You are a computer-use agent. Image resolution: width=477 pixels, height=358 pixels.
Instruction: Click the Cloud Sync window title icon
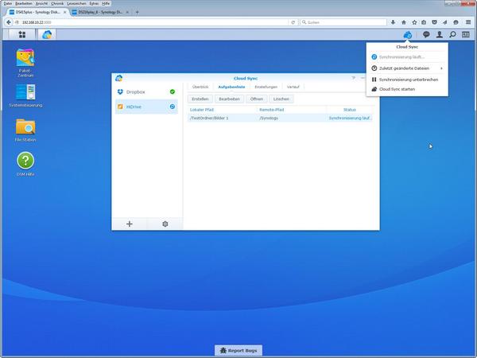tap(119, 78)
